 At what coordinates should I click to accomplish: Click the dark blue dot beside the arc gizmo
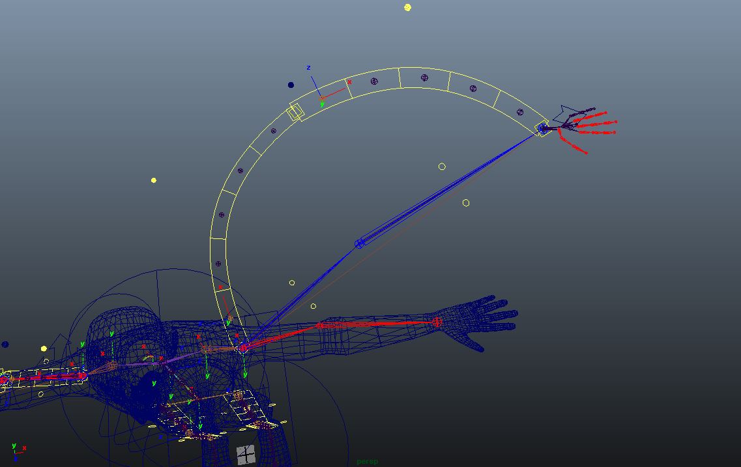[x=291, y=85]
